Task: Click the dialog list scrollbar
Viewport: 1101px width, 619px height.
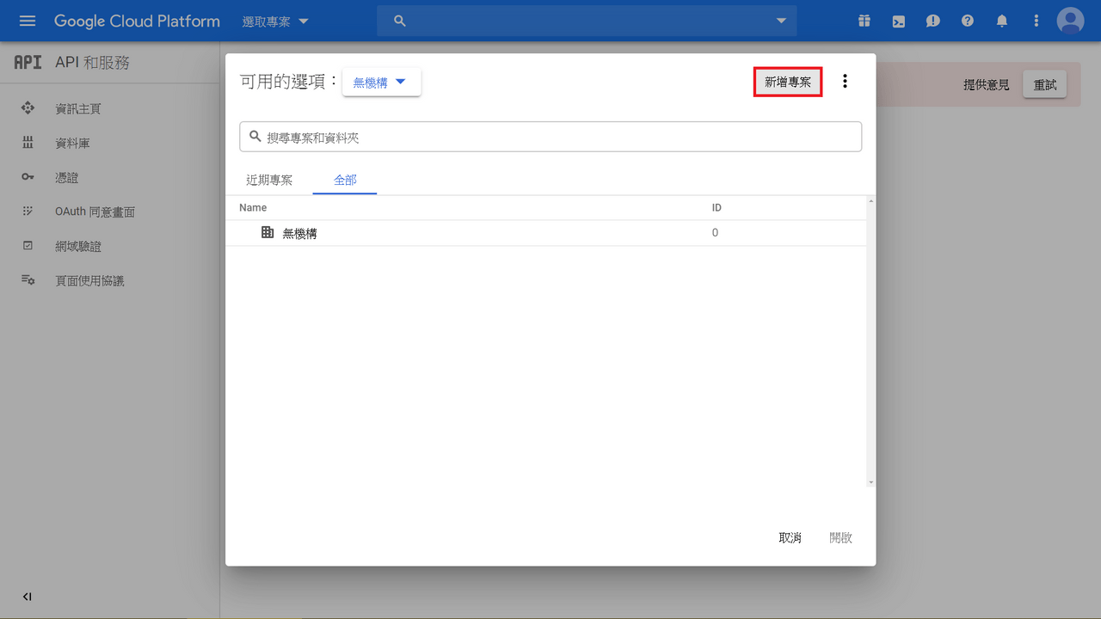Action: click(x=870, y=341)
